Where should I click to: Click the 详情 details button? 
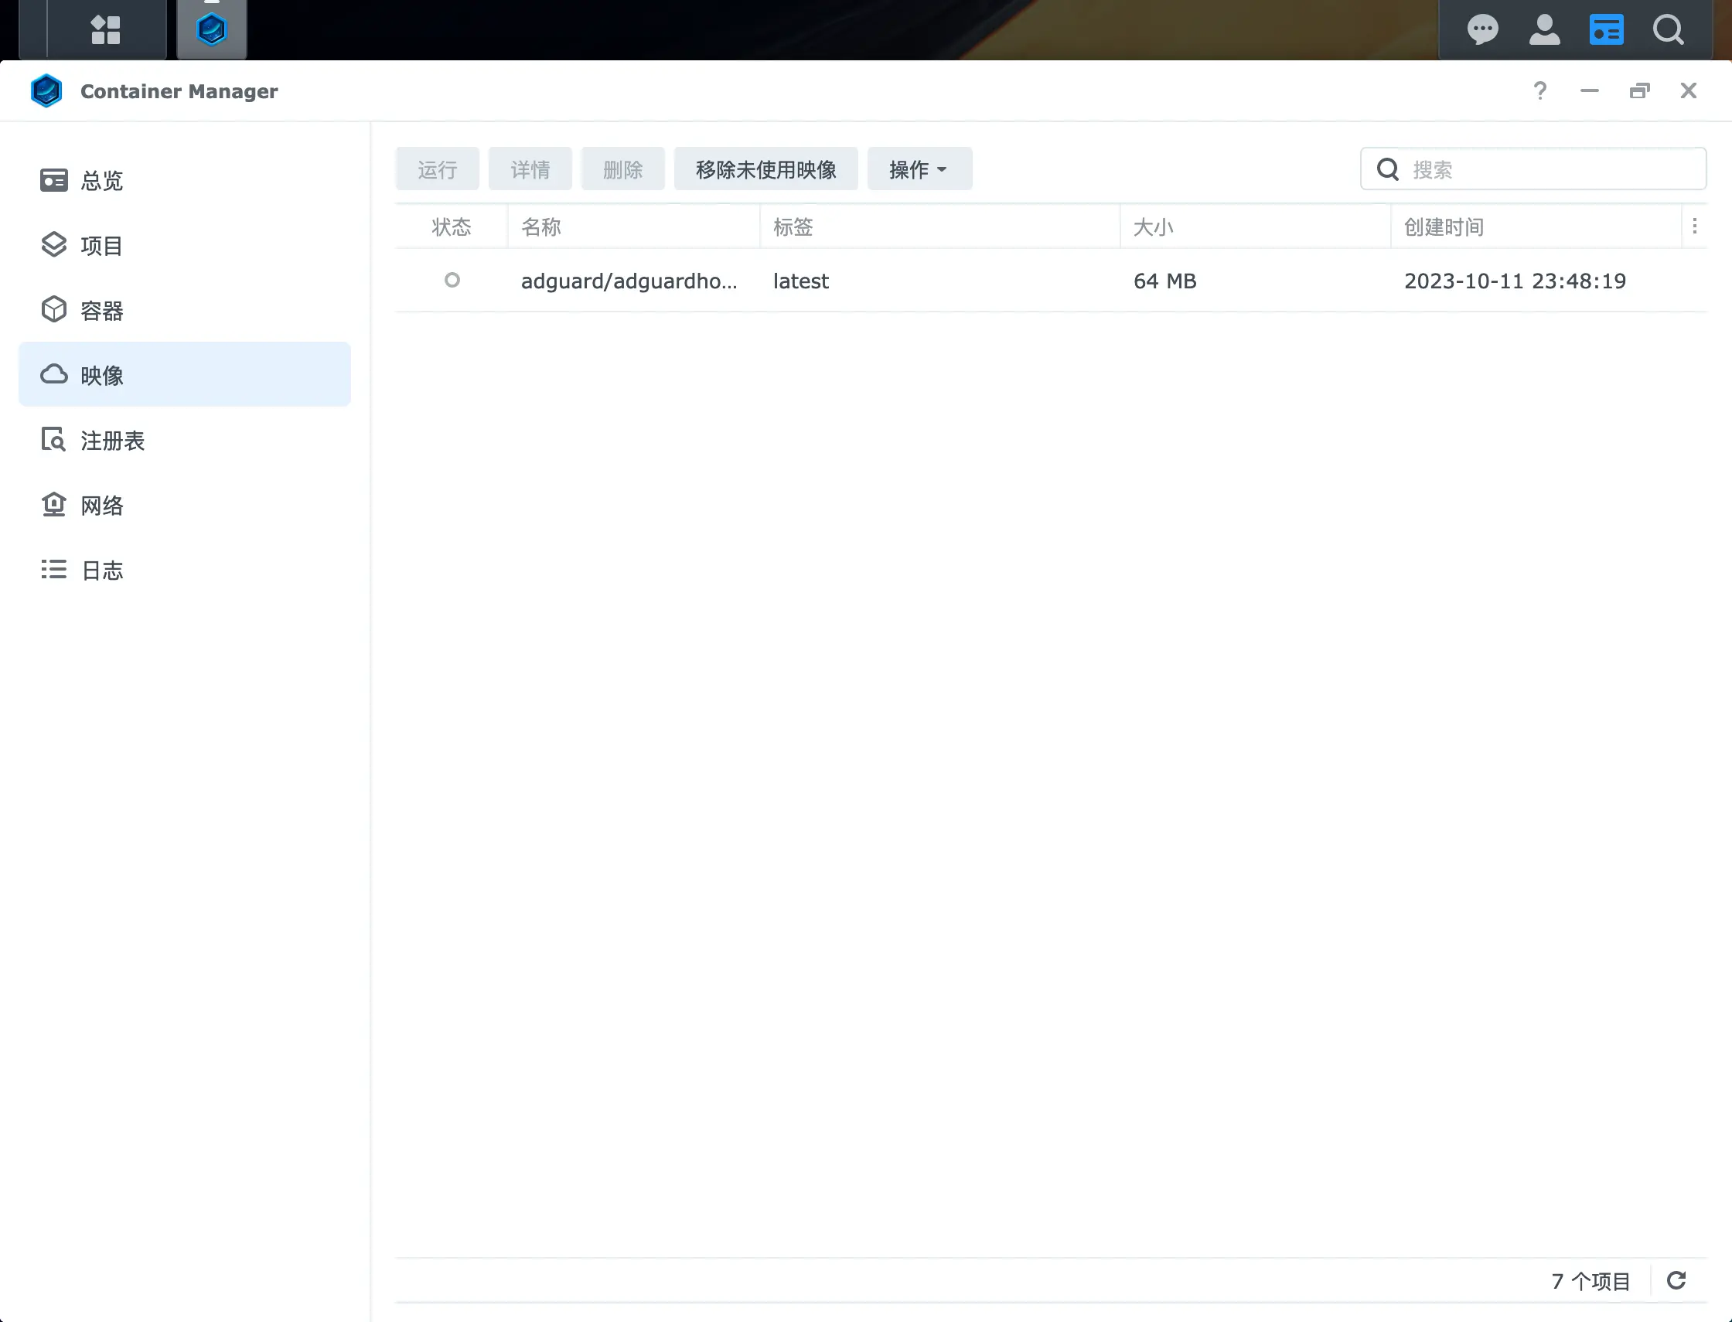[530, 169]
